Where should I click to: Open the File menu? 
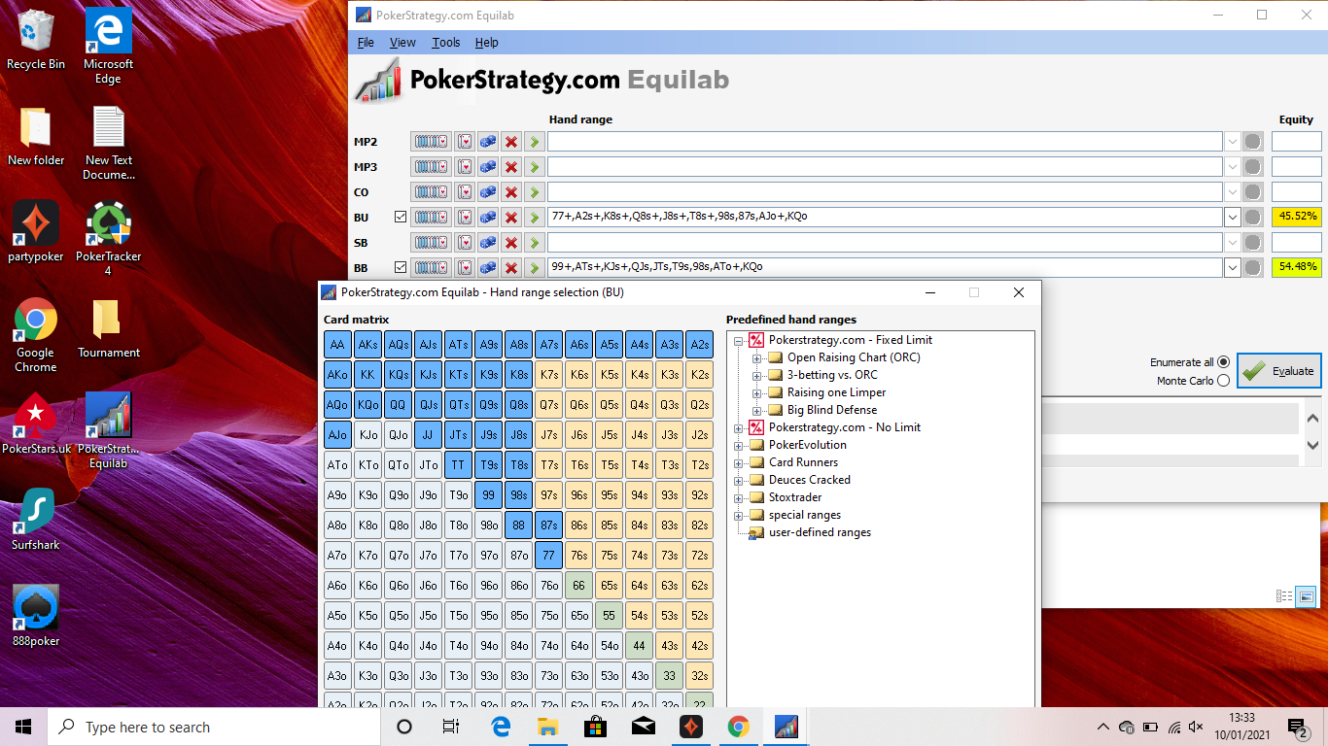tap(366, 43)
